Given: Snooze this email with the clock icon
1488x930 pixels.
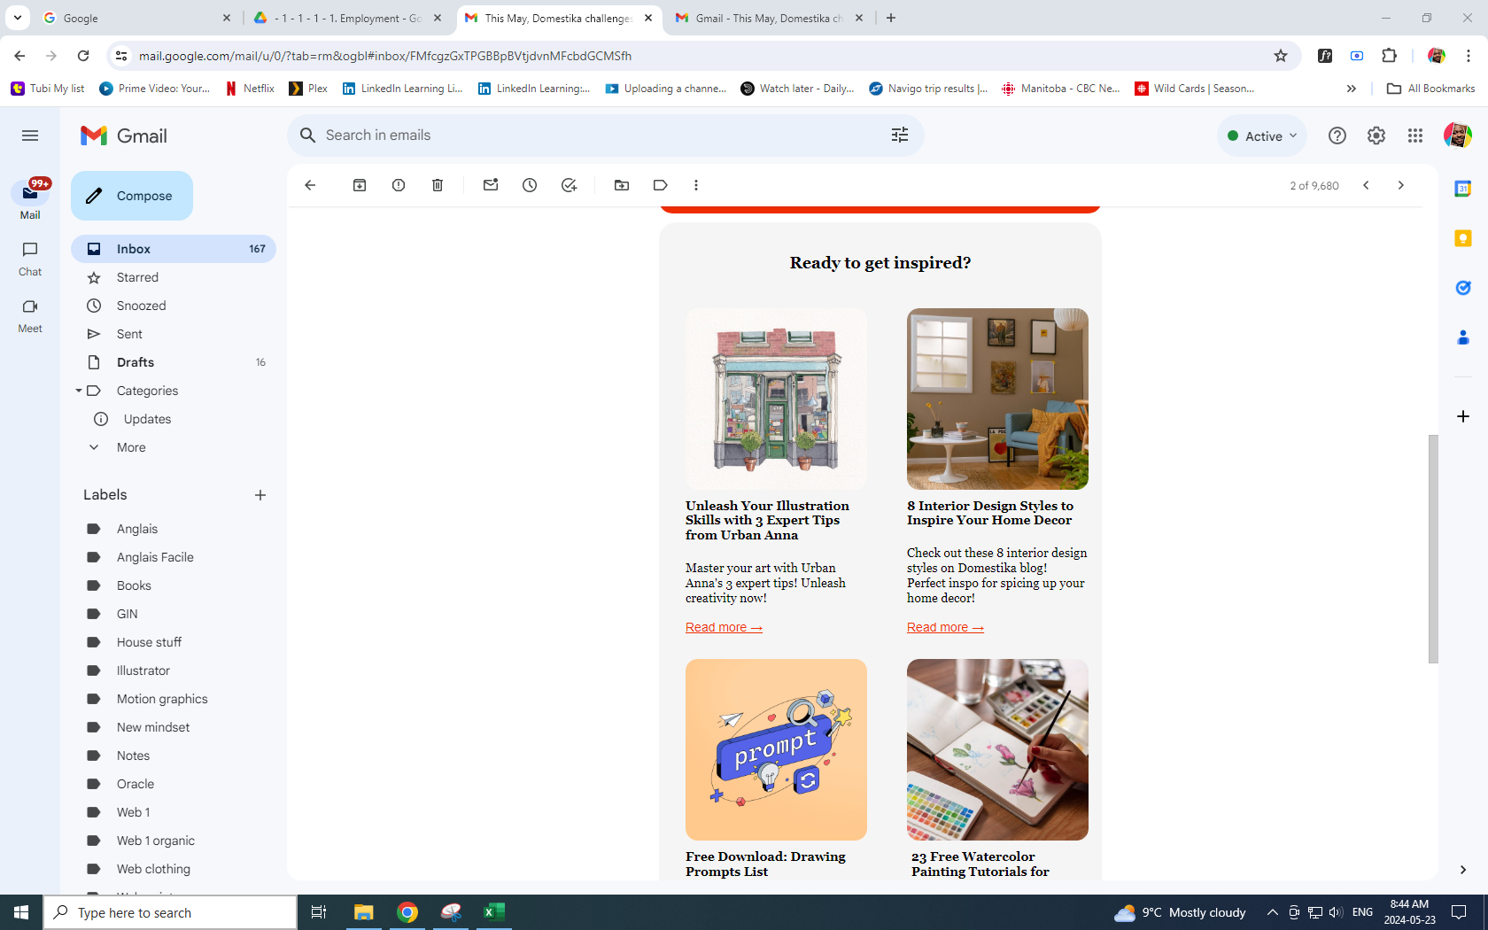Looking at the screenshot, I should (530, 185).
